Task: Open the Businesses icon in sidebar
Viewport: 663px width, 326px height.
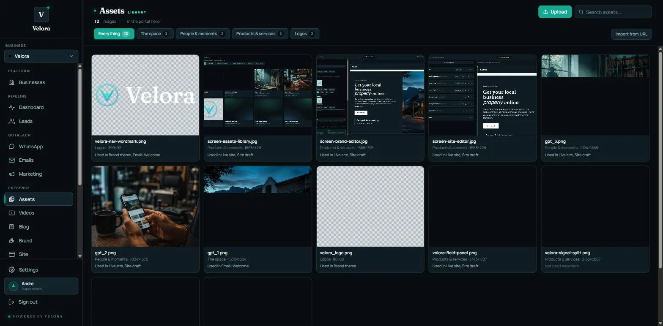Action: 12,82
